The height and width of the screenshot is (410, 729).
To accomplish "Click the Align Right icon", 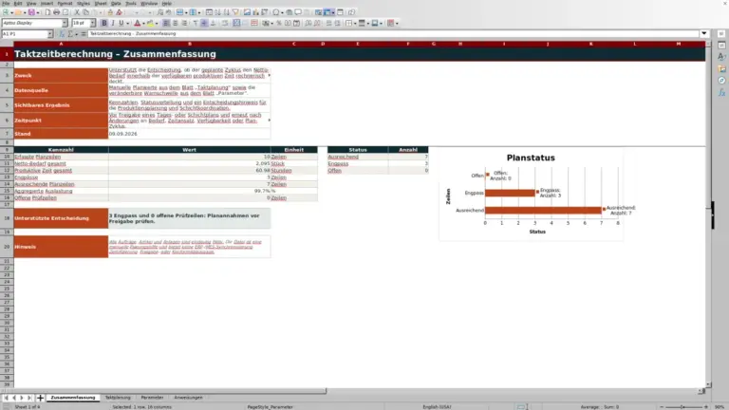I will pos(184,23).
